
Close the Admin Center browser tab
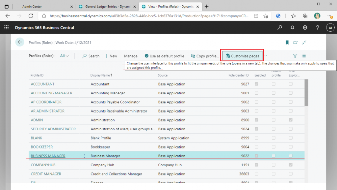pyautogui.click(x=71, y=7)
